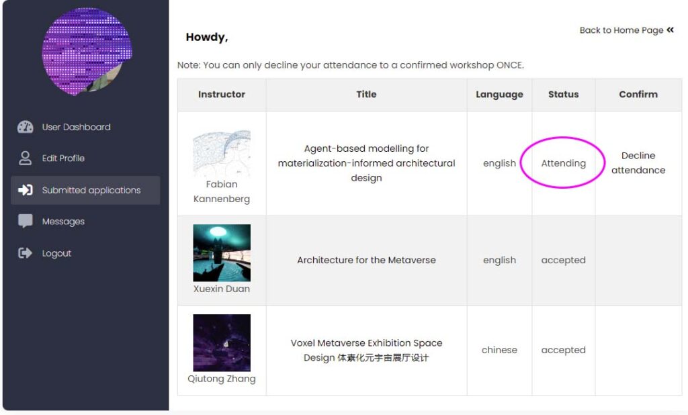Screen dimensions: 688x415
Task: Click the Status column header
Action: click(564, 94)
